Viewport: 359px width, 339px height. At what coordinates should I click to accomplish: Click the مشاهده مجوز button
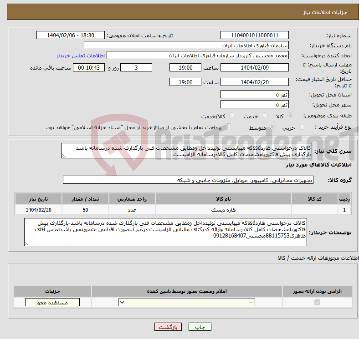(x=52, y=303)
